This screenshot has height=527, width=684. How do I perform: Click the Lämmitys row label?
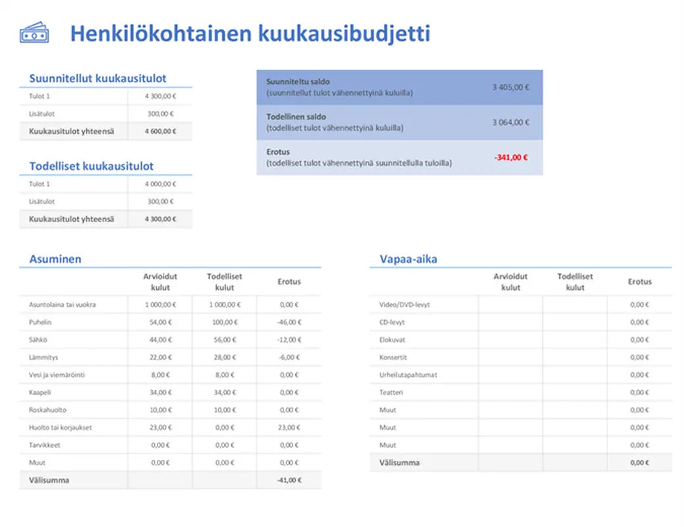pyautogui.click(x=43, y=357)
